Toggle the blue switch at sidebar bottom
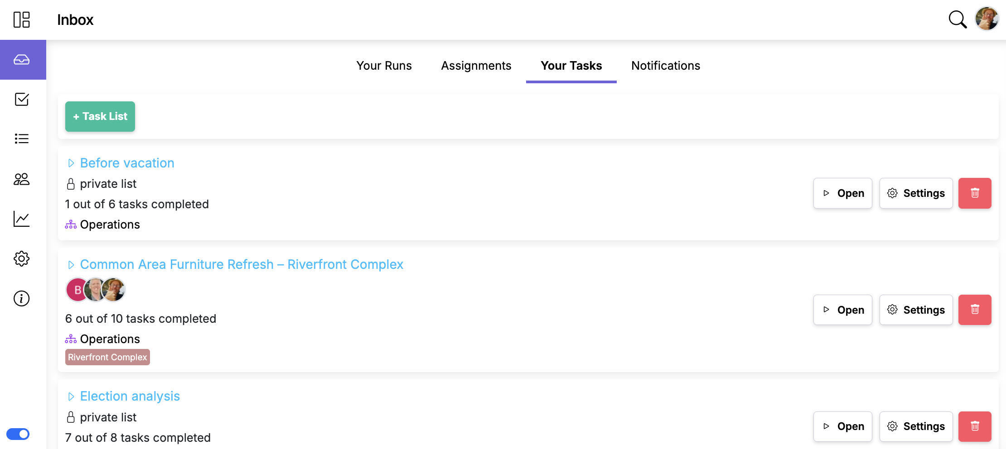The width and height of the screenshot is (1006, 449). point(18,434)
